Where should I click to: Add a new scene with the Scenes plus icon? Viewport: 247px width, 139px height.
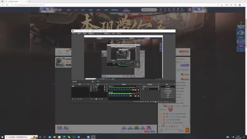tap(73, 99)
